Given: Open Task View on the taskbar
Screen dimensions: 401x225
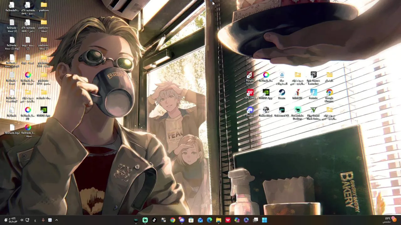Looking at the screenshot, I should tap(255, 220).
